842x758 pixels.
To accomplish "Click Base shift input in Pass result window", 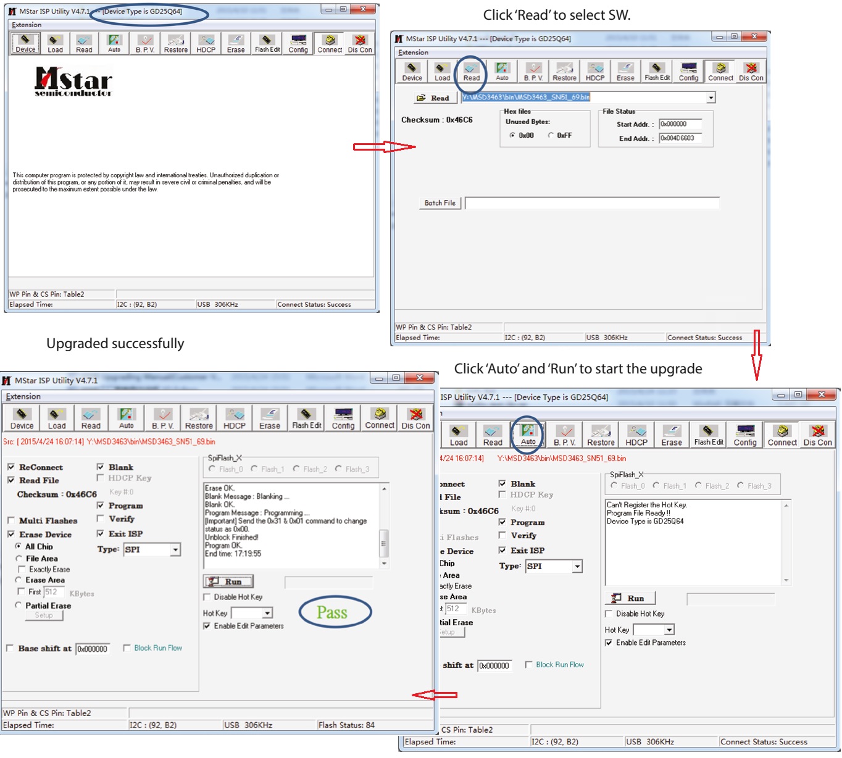I will (93, 649).
